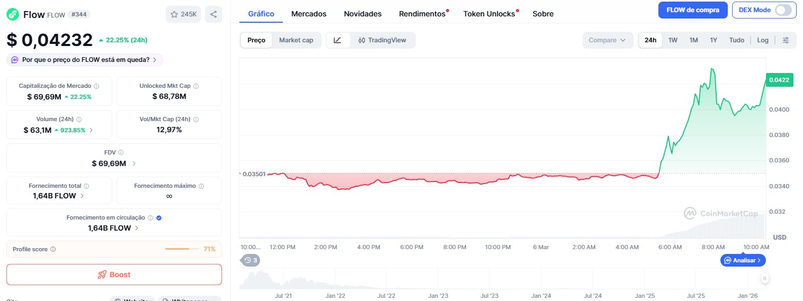803x301 pixels.
Task: Open the Gráfico tab
Action: point(261,14)
